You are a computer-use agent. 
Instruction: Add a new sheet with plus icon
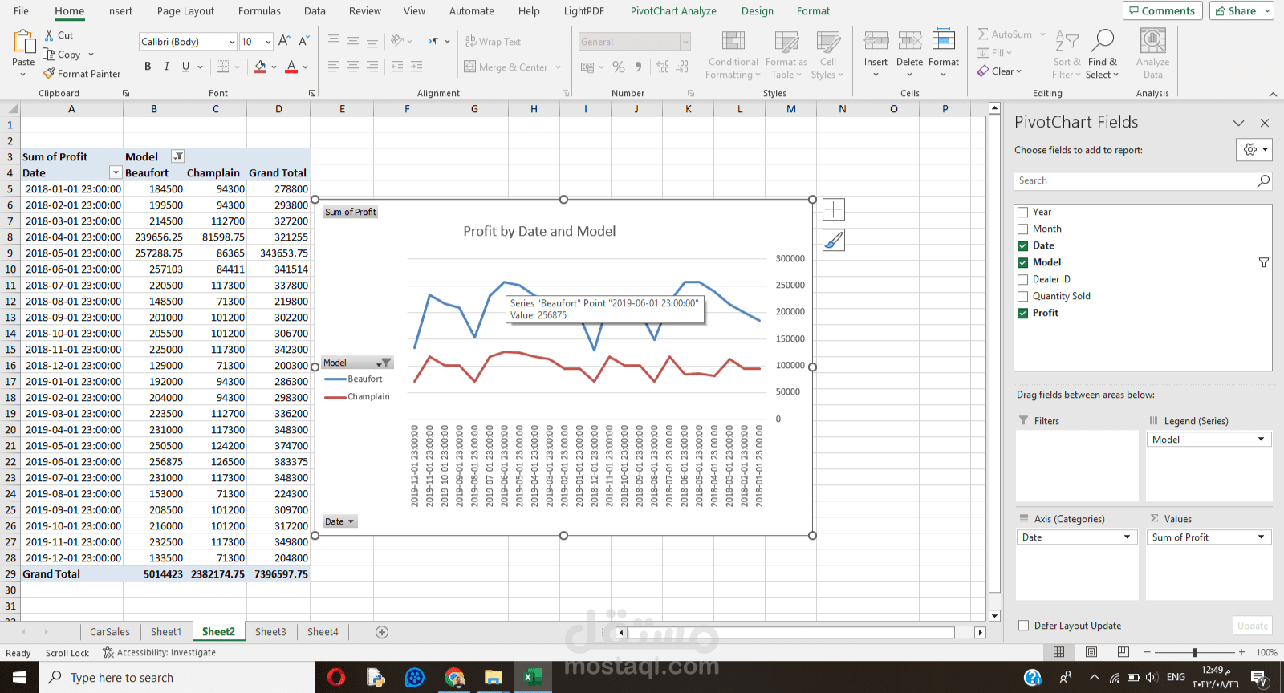pyautogui.click(x=382, y=632)
